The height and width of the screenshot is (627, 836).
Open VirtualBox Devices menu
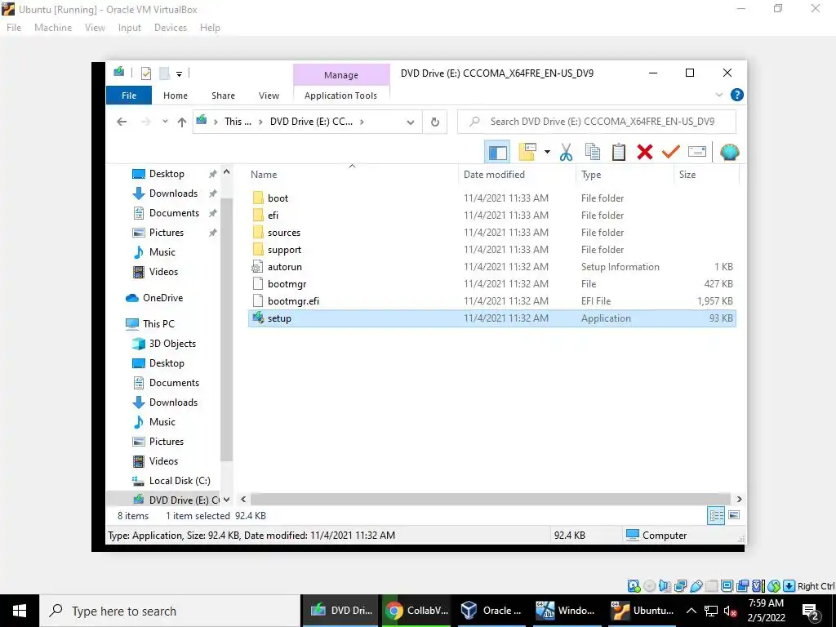tap(171, 28)
